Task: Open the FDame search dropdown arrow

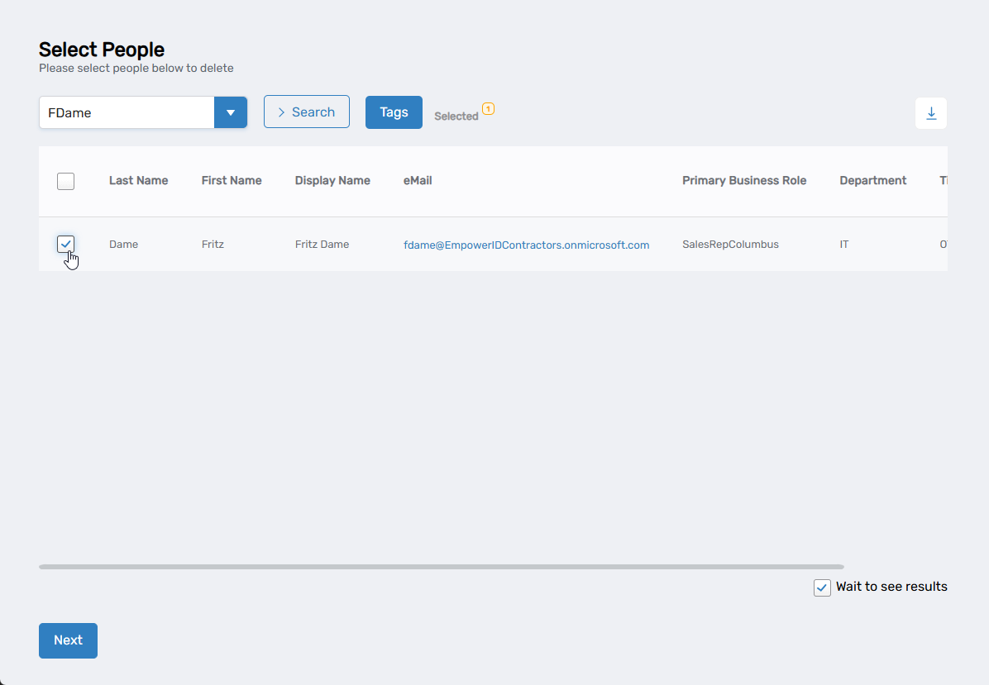Action: click(x=231, y=112)
